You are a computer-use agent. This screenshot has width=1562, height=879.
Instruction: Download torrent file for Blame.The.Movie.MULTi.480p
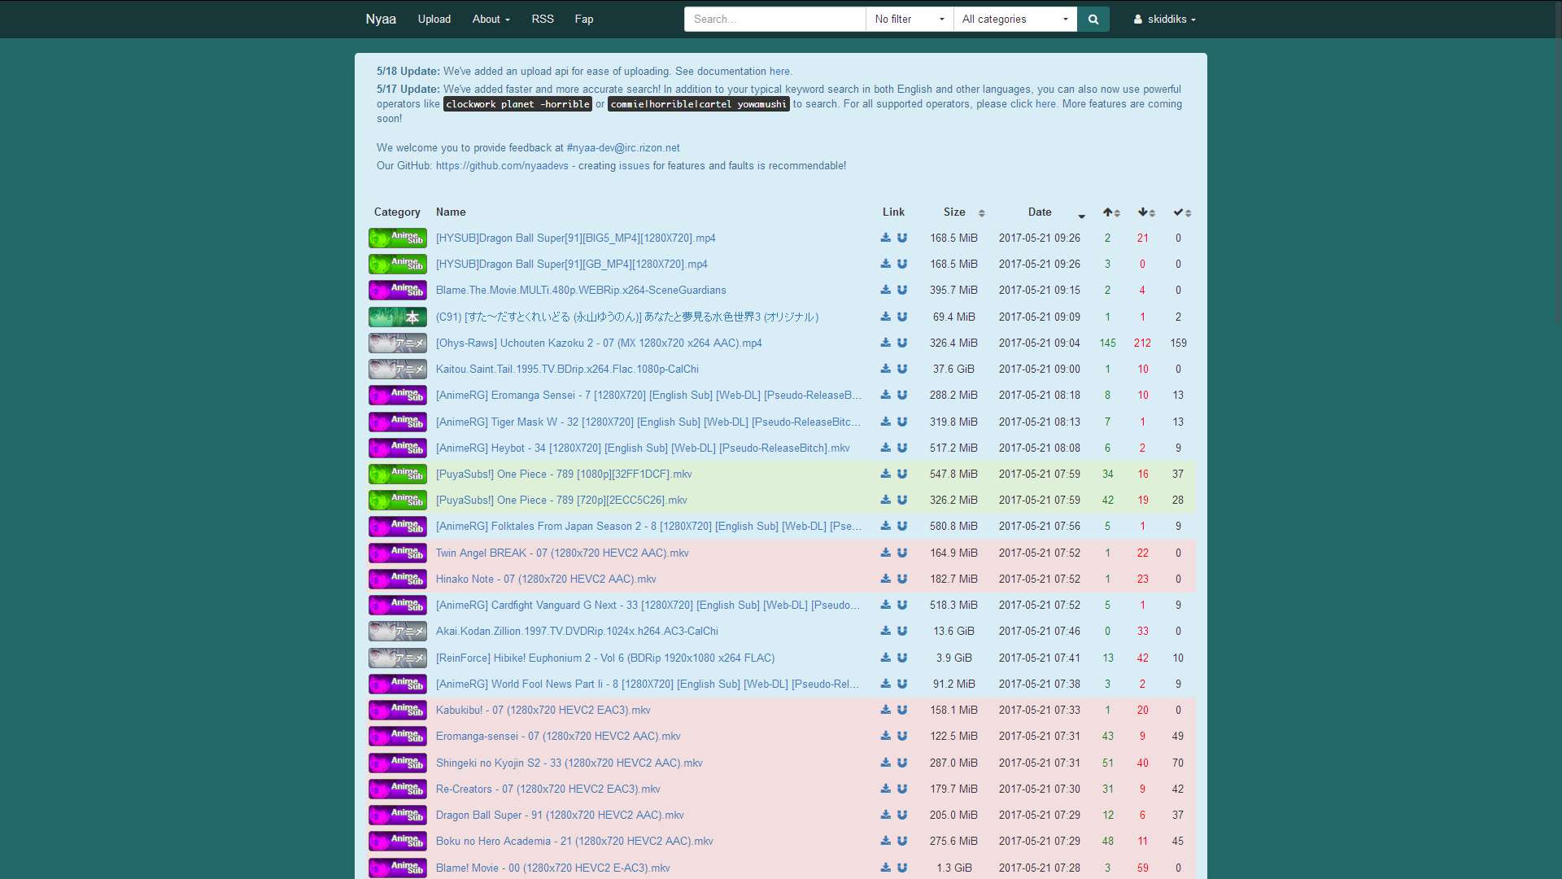tap(885, 290)
